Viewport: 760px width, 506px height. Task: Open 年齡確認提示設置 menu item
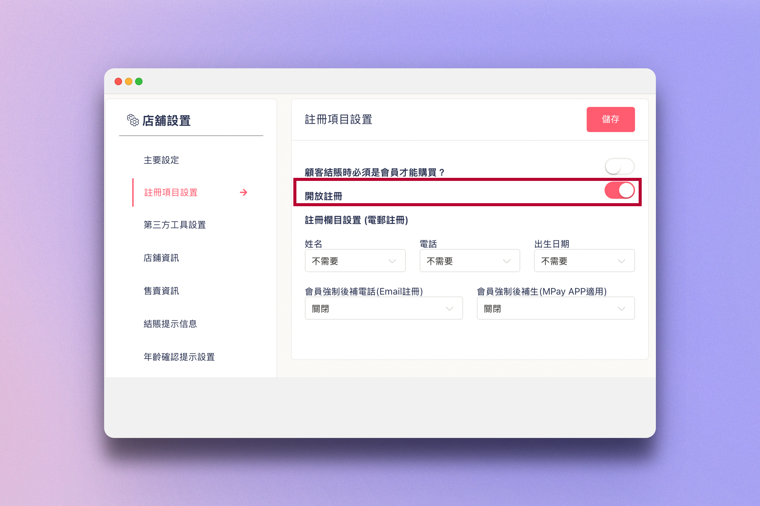pos(179,357)
